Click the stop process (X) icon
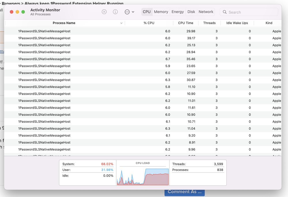The width and height of the screenshot is (288, 197). click(x=104, y=12)
